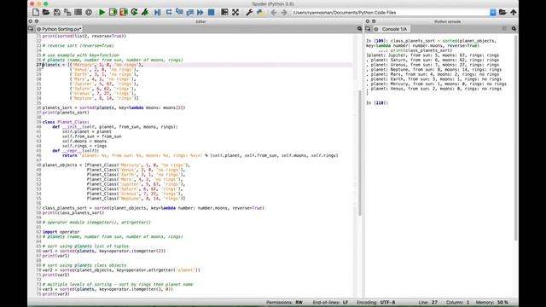Save the current file using the floppy icon
The height and width of the screenshot is (307, 546).
point(57,12)
